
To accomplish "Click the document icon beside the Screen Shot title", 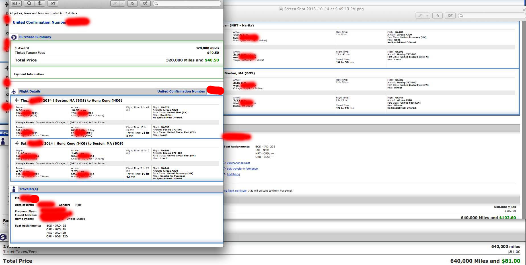I will (x=281, y=9).
